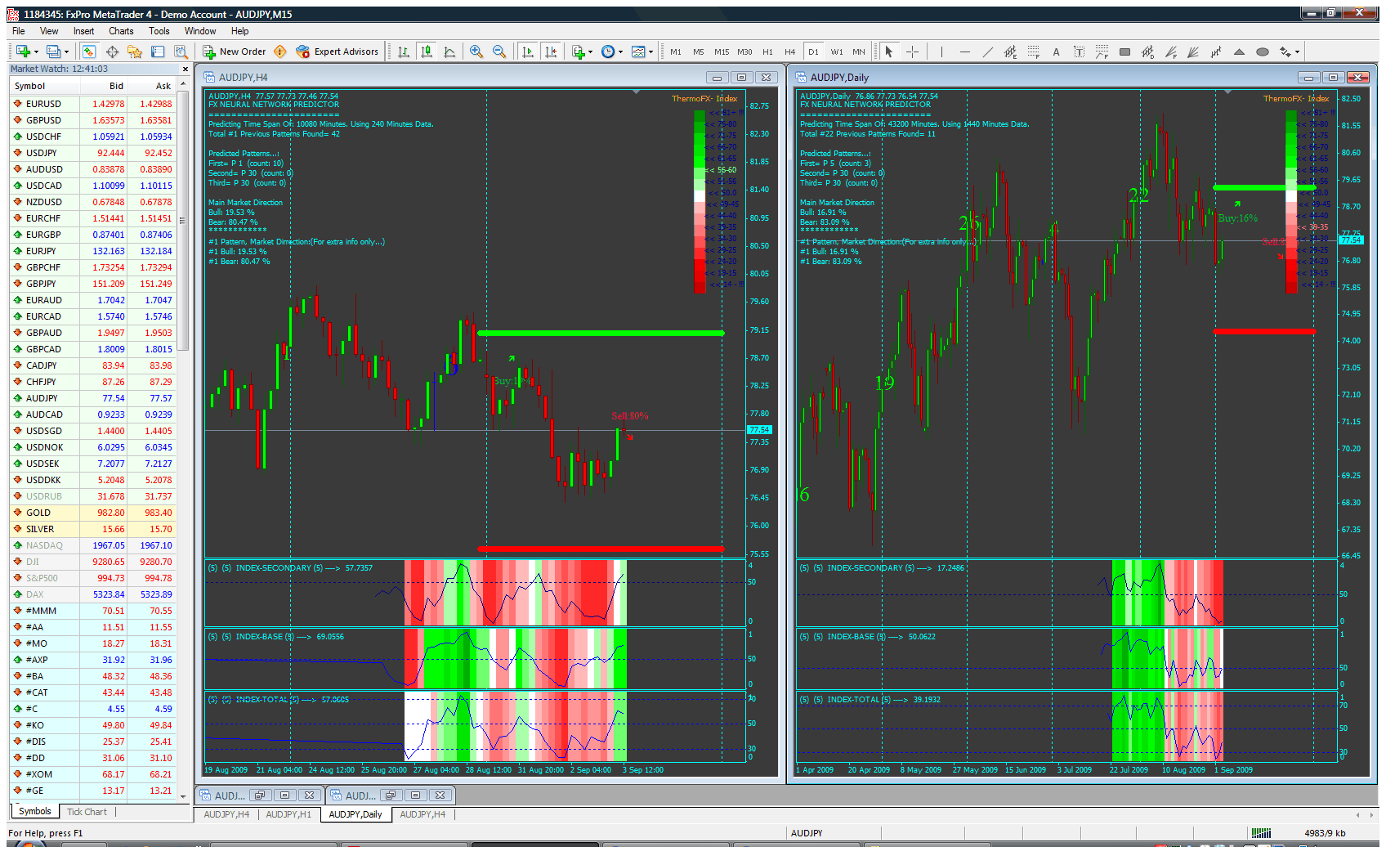Select the Text 'A' tool
1386x847 pixels.
1056,52
